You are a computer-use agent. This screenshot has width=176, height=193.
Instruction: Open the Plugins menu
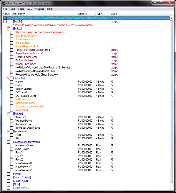(x=40, y=9)
